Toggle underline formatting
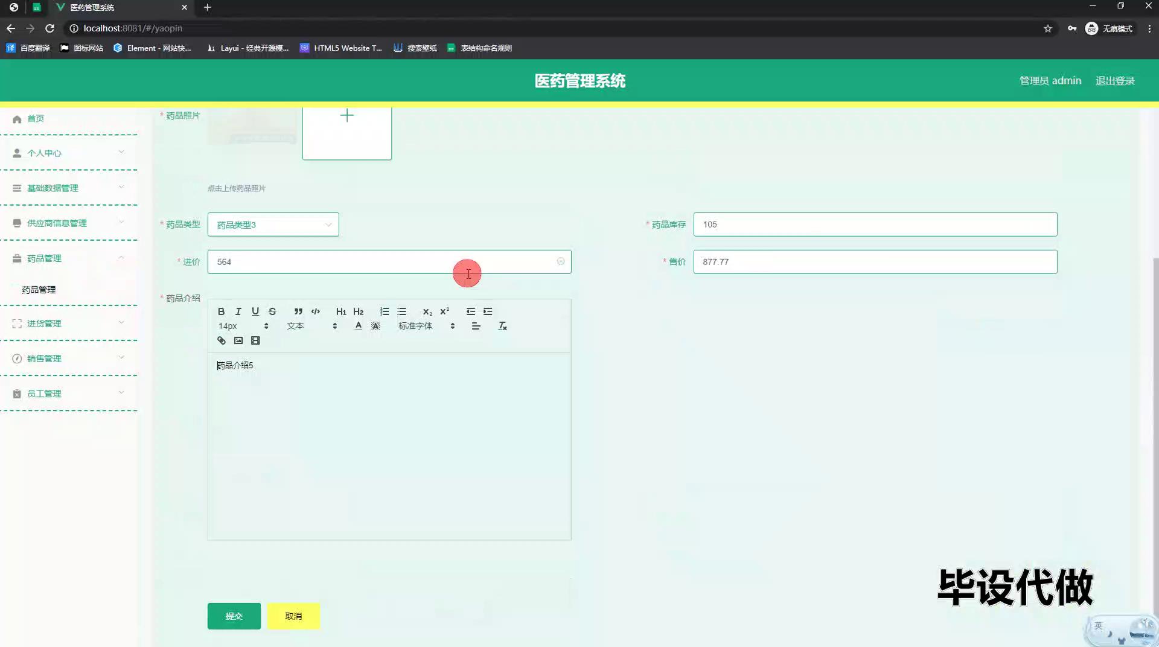 tap(255, 311)
